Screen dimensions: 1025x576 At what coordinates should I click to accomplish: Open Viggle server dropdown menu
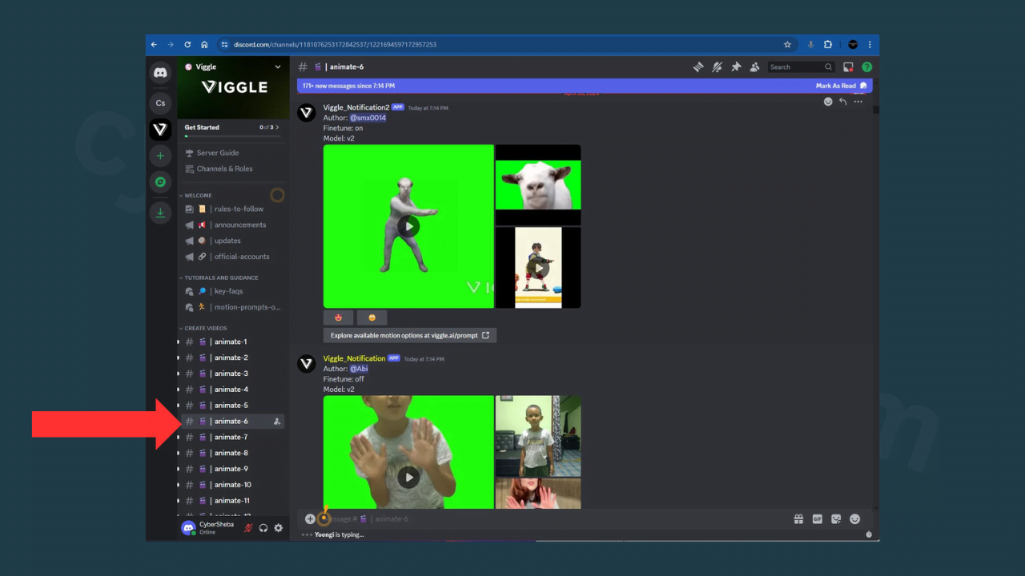point(278,67)
